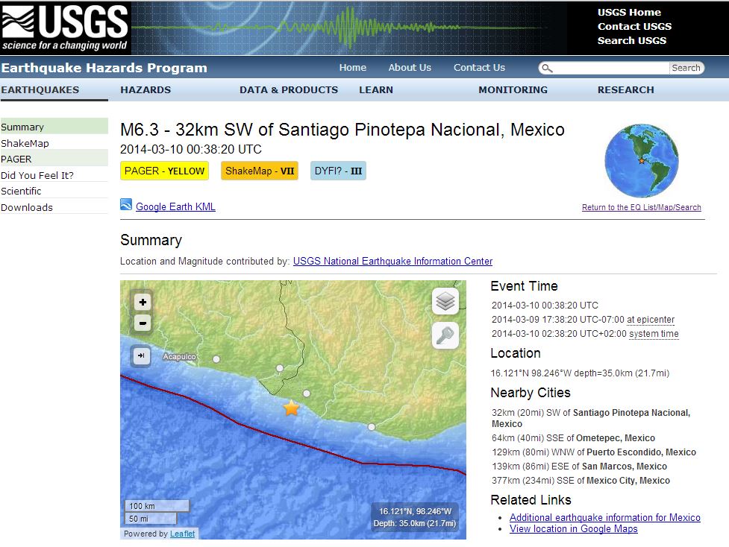Click the Search button in header
The height and width of the screenshot is (547, 729).
(686, 68)
